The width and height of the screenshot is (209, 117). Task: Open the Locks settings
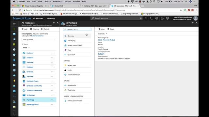coord(77,70)
